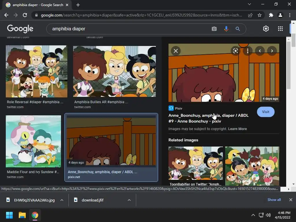Click the Chrome taskbar icon
The width and height of the screenshot is (296, 222).
click(x=35, y=215)
